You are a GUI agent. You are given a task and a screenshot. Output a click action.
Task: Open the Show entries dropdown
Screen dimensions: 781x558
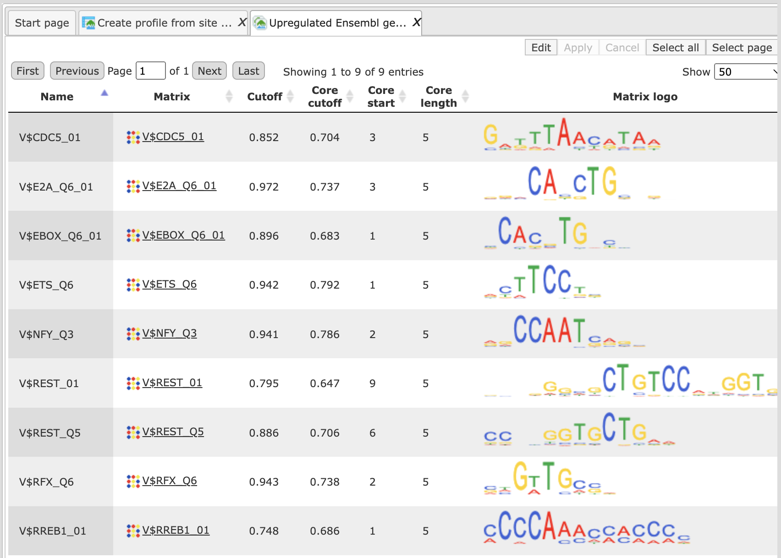(746, 71)
